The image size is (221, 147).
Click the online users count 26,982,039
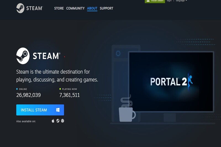28,95
